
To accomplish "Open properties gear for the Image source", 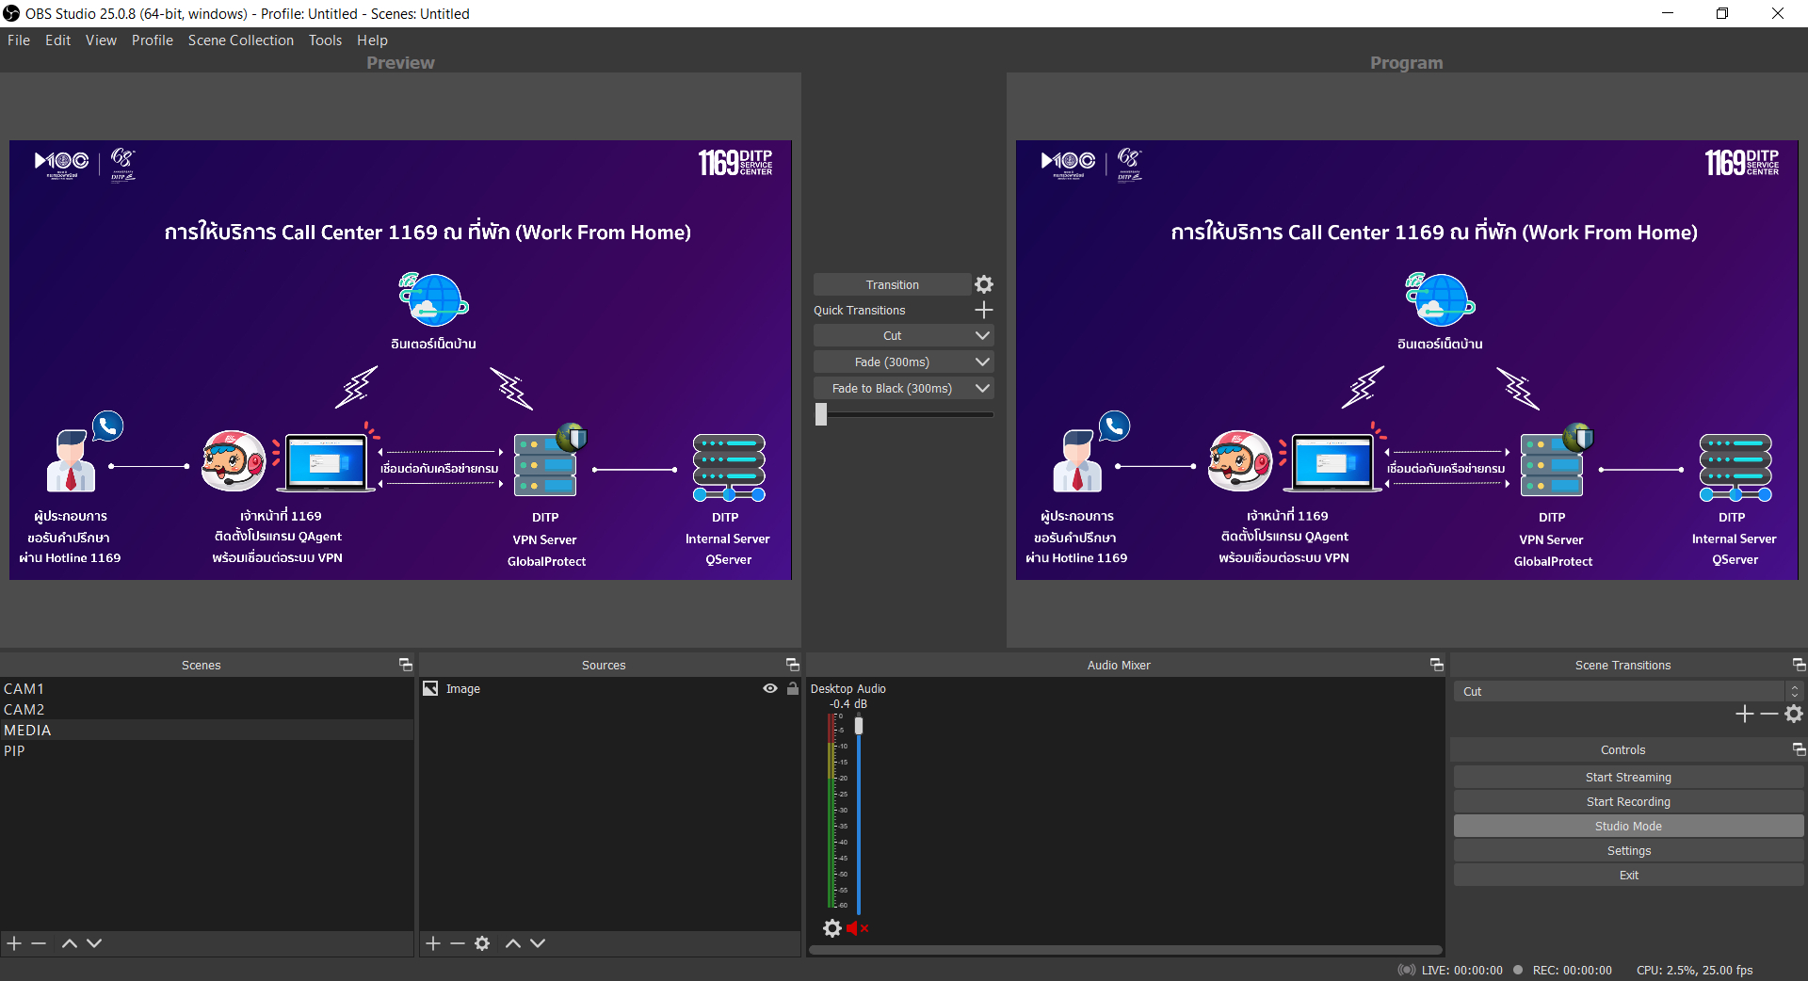I will 482,943.
